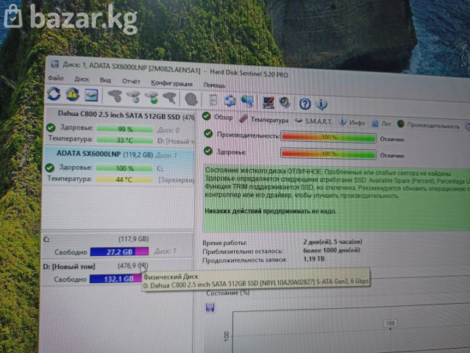This screenshot has width=470, height=353.
Task: Open the Диск menu
Action: click(x=82, y=79)
